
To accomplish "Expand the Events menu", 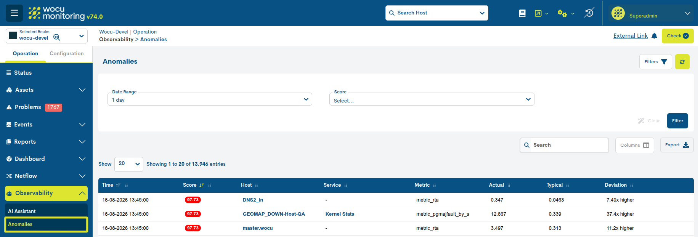I will click(46, 125).
